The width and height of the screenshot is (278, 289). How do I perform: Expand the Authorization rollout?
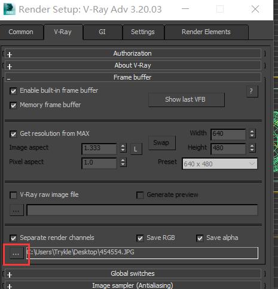point(133,53)
